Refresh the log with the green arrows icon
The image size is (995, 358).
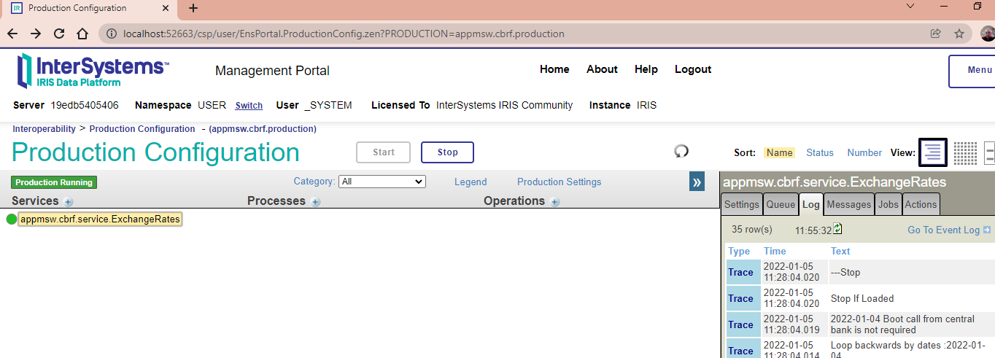coord(837,229)
